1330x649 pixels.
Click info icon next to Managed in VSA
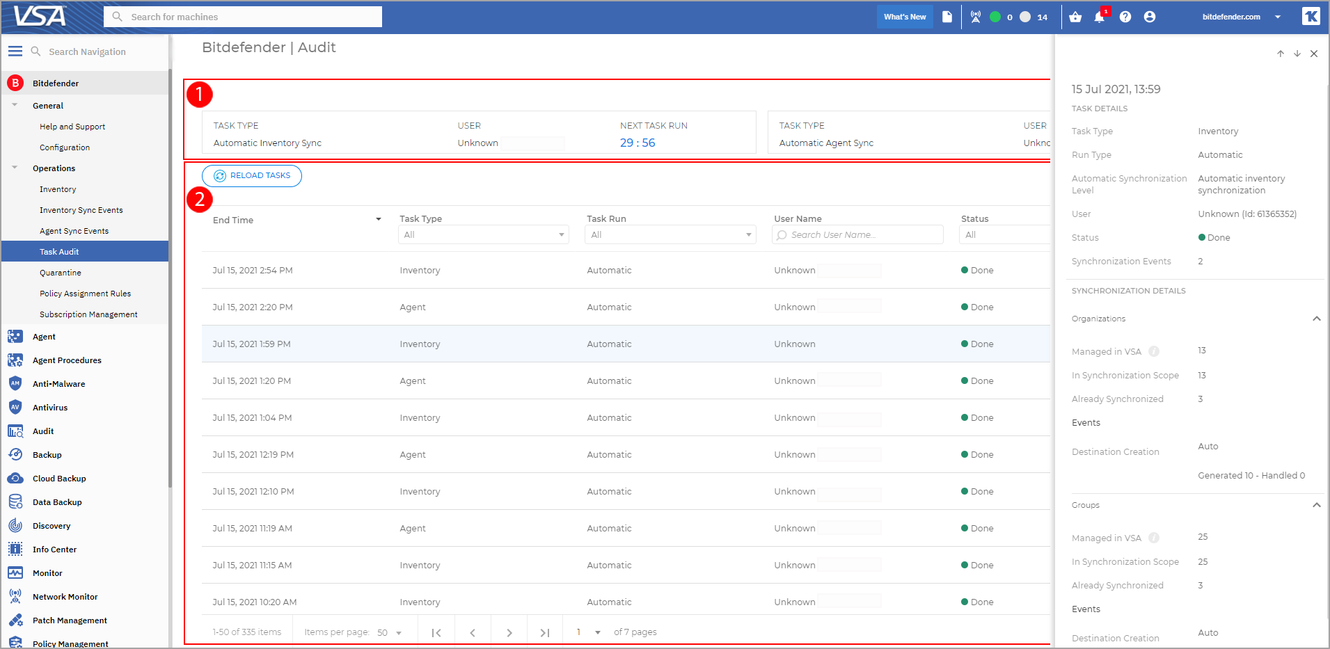click(x=1154, y=351)
